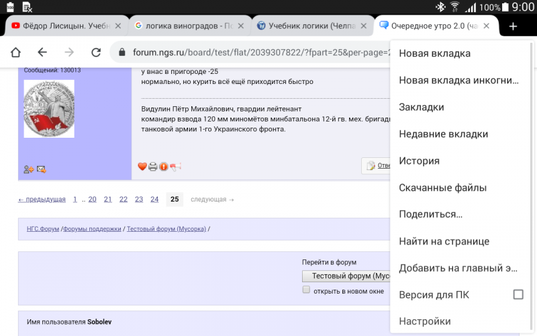Image resolution: width=537 pixels, height=336 pixels.
Task: Go to page 24 link
Action: pos(154,199)
